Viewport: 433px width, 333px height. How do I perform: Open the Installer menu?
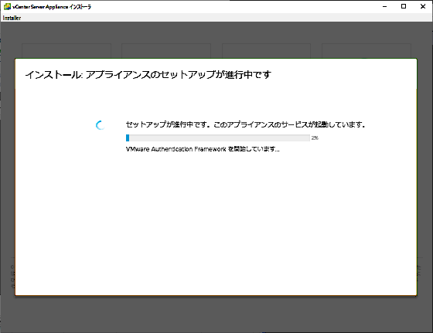[12, 18]
